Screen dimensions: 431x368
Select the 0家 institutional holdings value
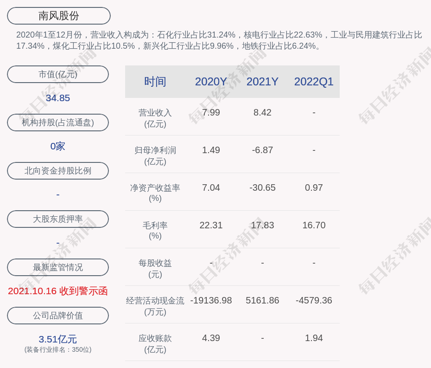58,146
